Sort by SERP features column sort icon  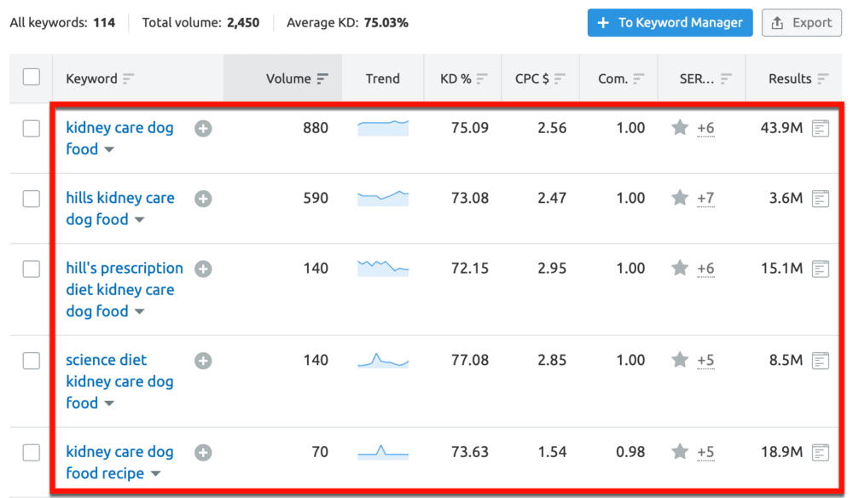tap(726, 78)
